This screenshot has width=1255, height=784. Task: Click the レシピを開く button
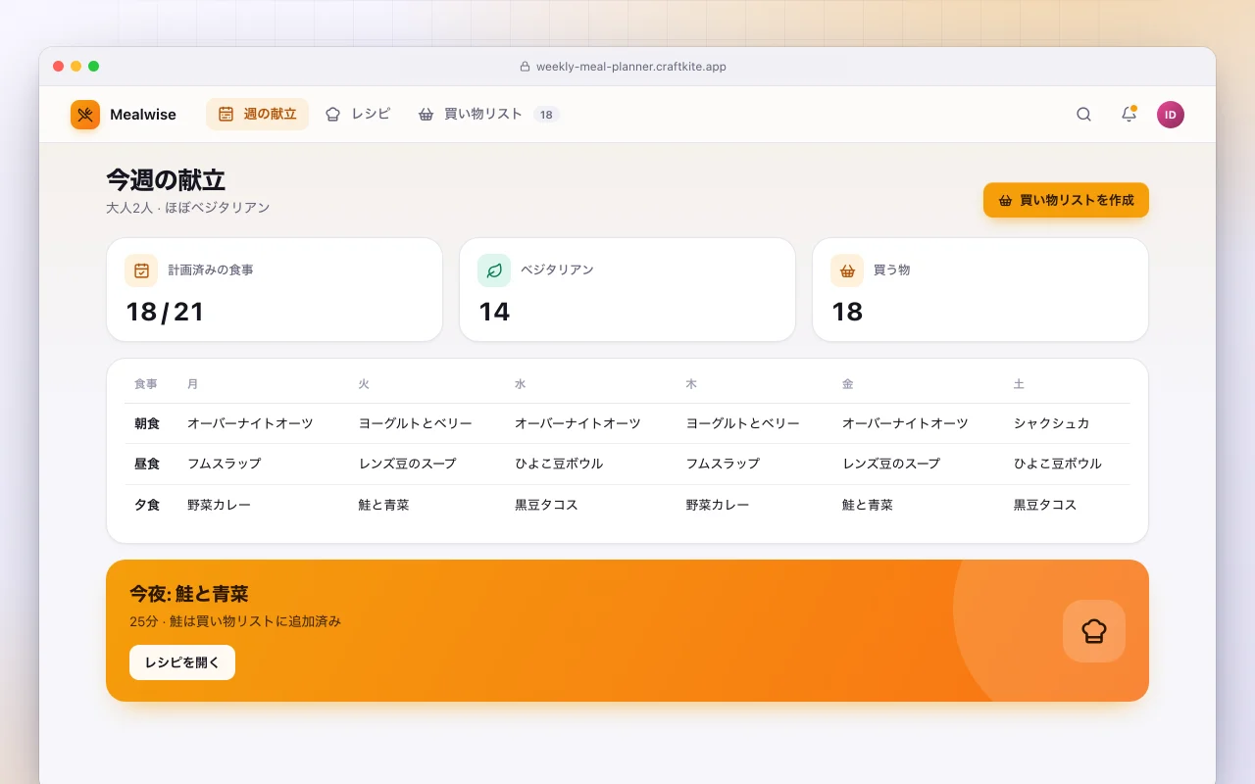182,662
